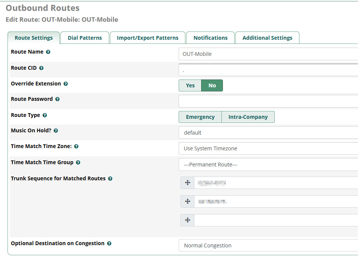Expand the Time Match Time Zone dropdown
This screenshot has height=277, width=358.
268,148
